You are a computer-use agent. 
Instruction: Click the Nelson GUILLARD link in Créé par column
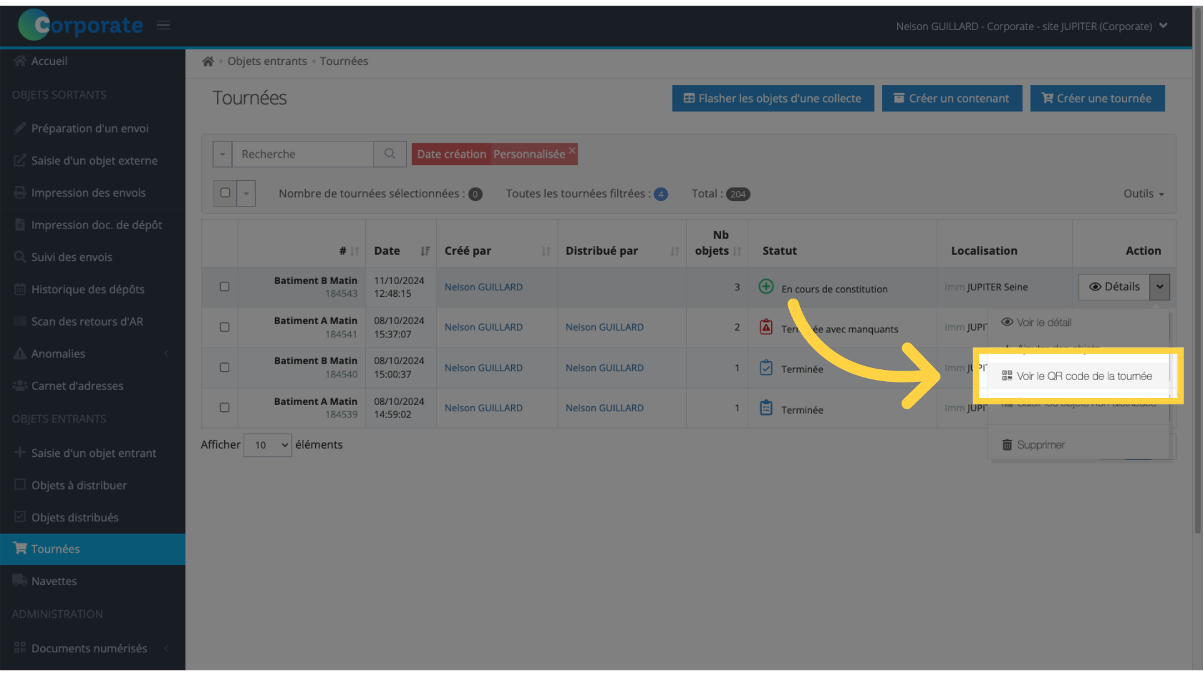483,287
